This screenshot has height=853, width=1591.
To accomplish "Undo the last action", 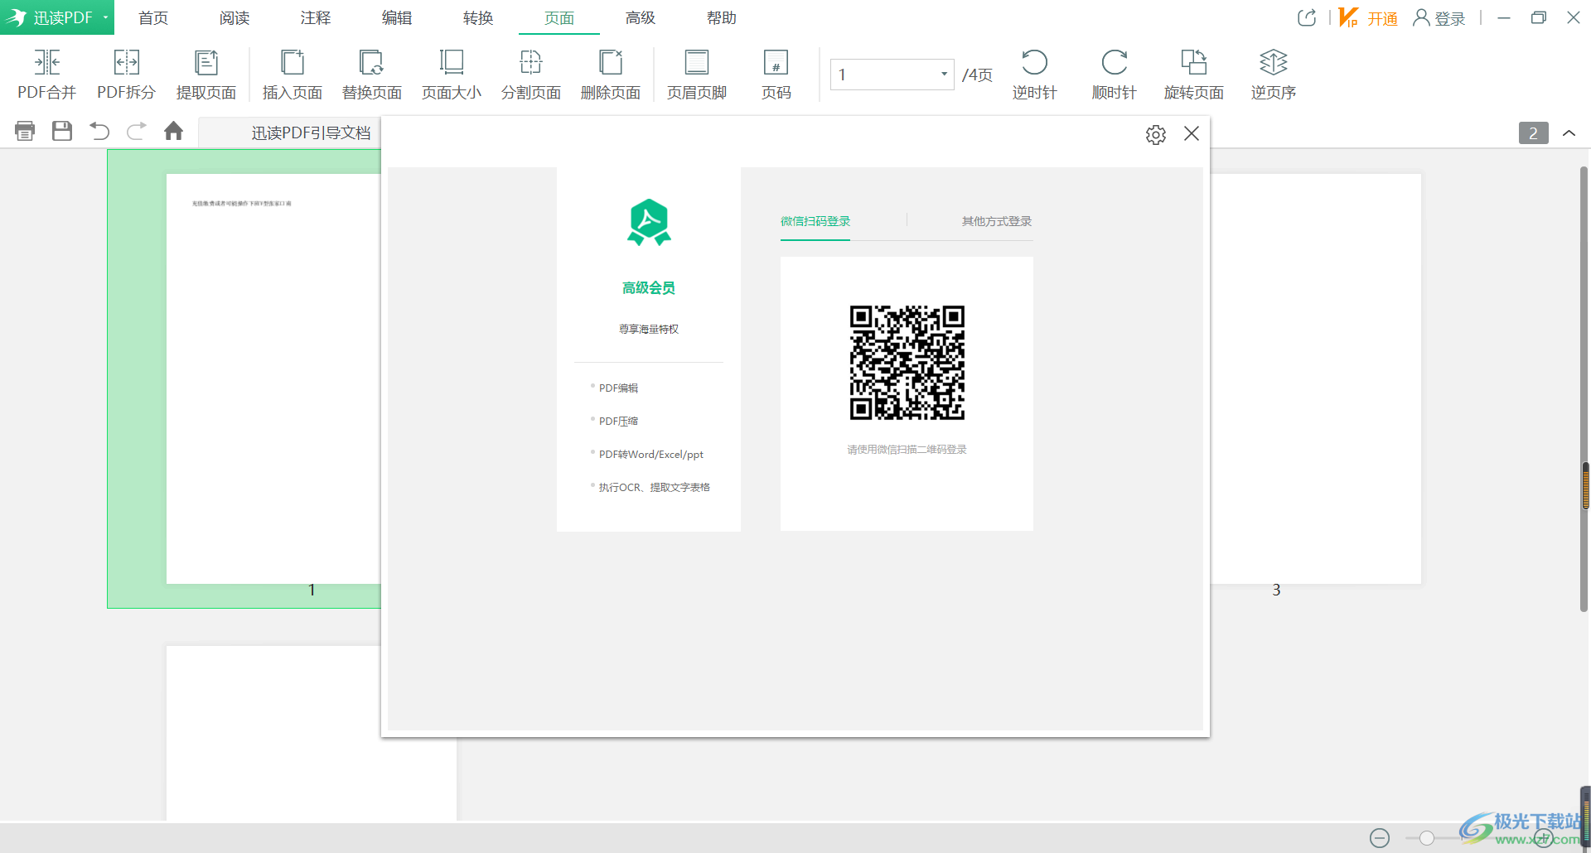I will (99, 131).
